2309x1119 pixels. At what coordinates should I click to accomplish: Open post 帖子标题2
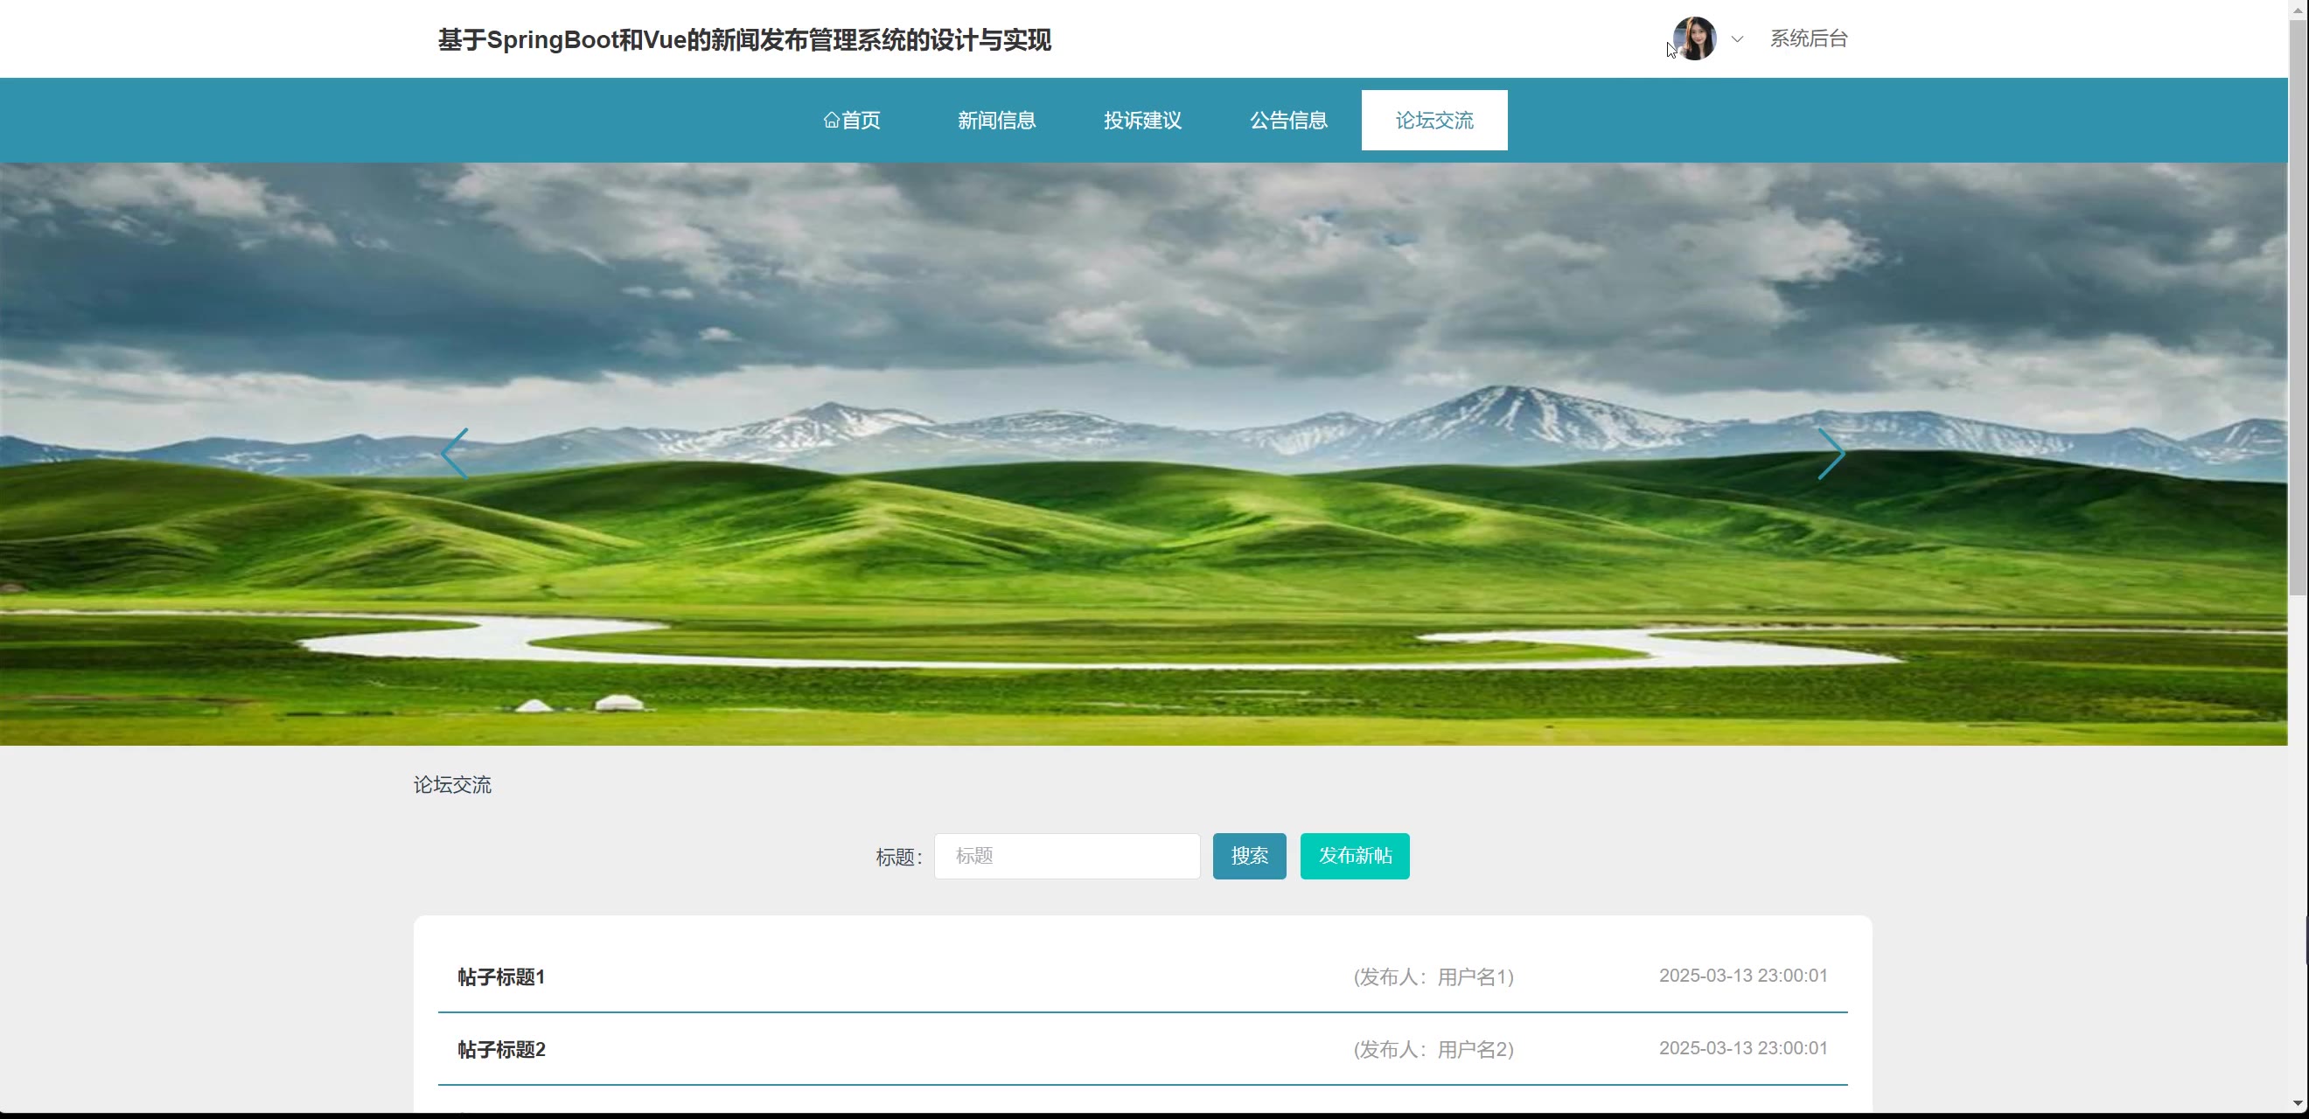(501, 1049)
